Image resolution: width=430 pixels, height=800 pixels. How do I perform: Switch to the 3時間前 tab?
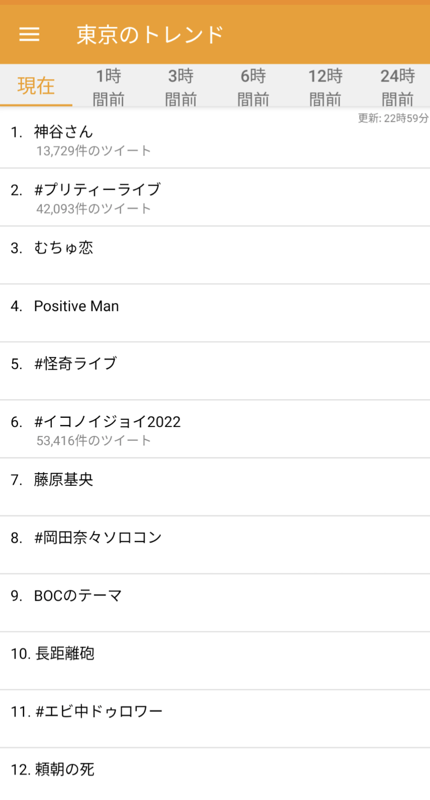181,87
